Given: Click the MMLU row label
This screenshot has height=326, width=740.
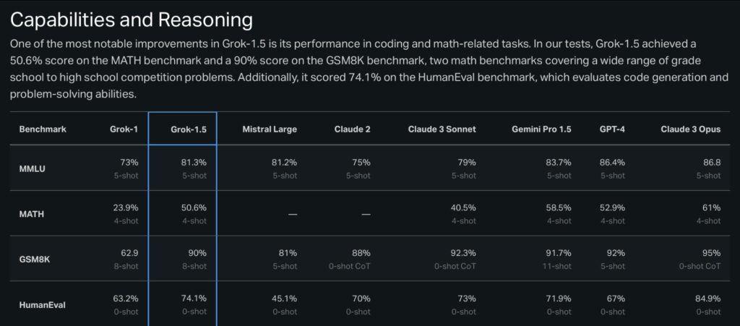Looking at the screenshot, I should [33, 169].
